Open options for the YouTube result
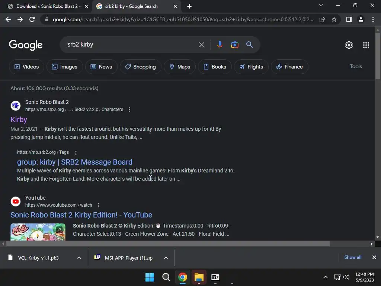The width and height of the screenshot is (381, 286). (x=98, y=205)
